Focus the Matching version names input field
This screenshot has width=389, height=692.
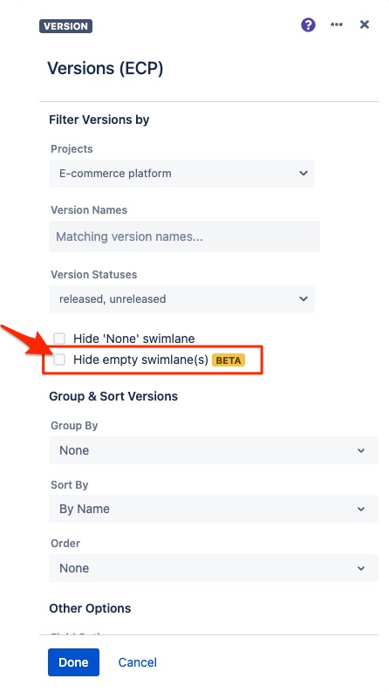click(x=184, y=236)
